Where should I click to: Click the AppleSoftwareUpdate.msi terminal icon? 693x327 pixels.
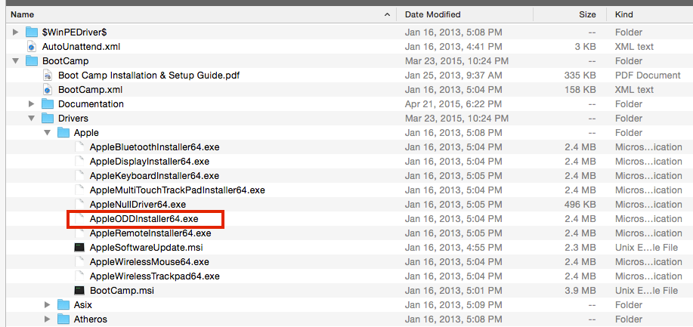79,248
